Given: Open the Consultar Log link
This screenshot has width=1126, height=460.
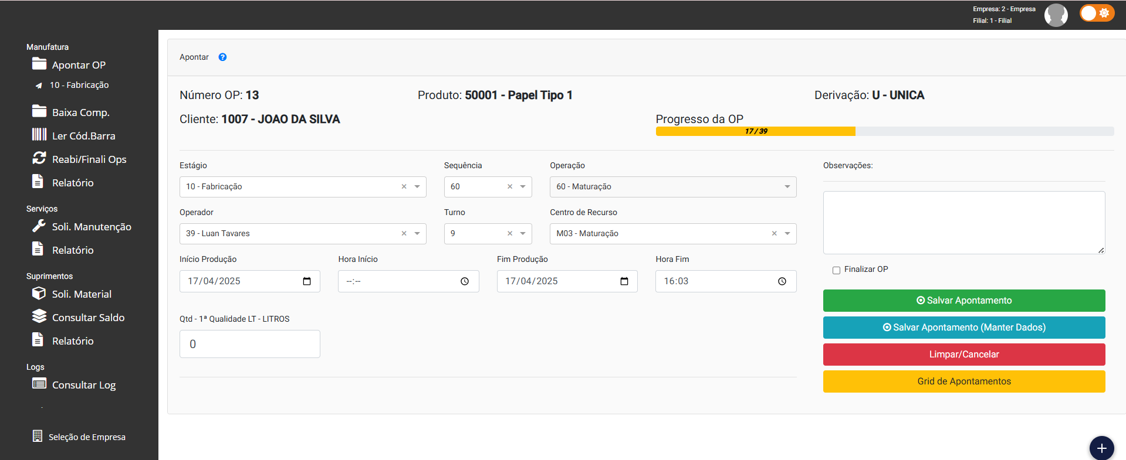Looking at the screenshot, I should pos(84,385).
